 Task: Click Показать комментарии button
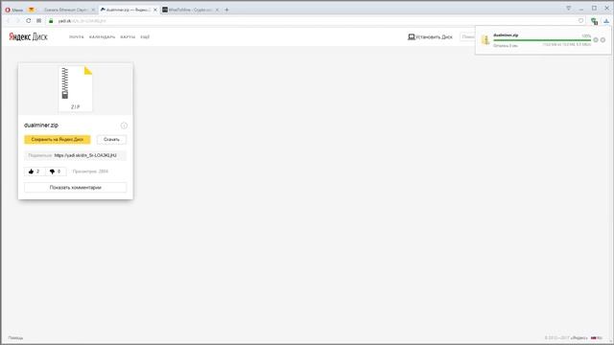[x=75, y=188]
